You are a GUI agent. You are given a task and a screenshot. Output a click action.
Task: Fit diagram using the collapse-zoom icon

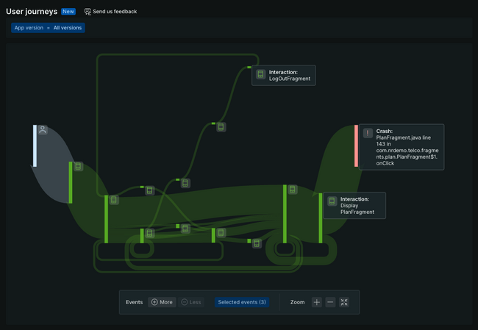click(x=344, y=302)
